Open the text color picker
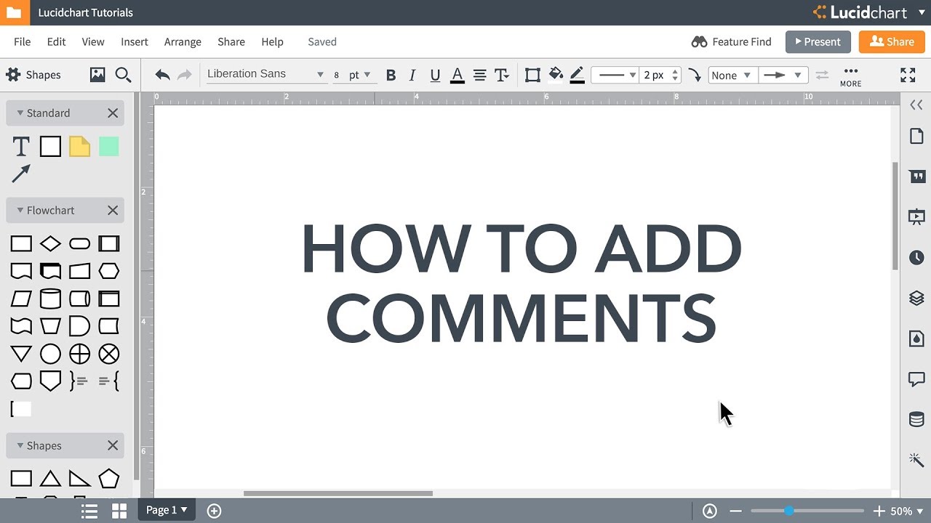Viewport: 931px width, 523px height. 457,75
